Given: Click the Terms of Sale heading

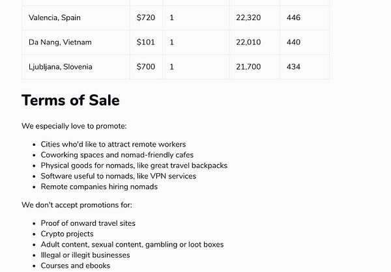Looking at the screenshot, I should [x=70, y=100].
